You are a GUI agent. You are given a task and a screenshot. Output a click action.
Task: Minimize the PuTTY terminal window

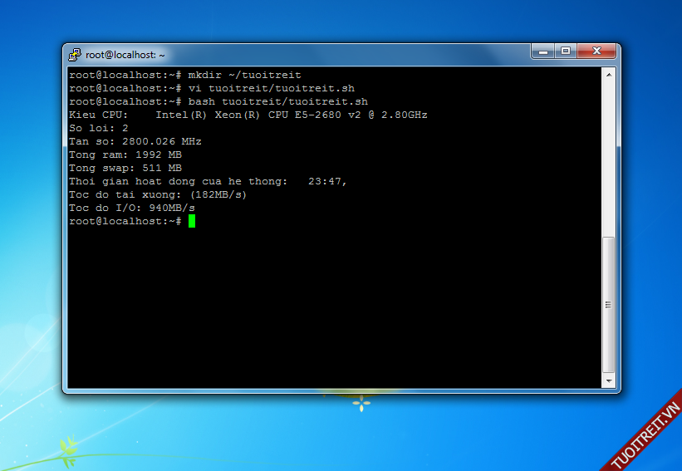(543, 52)
